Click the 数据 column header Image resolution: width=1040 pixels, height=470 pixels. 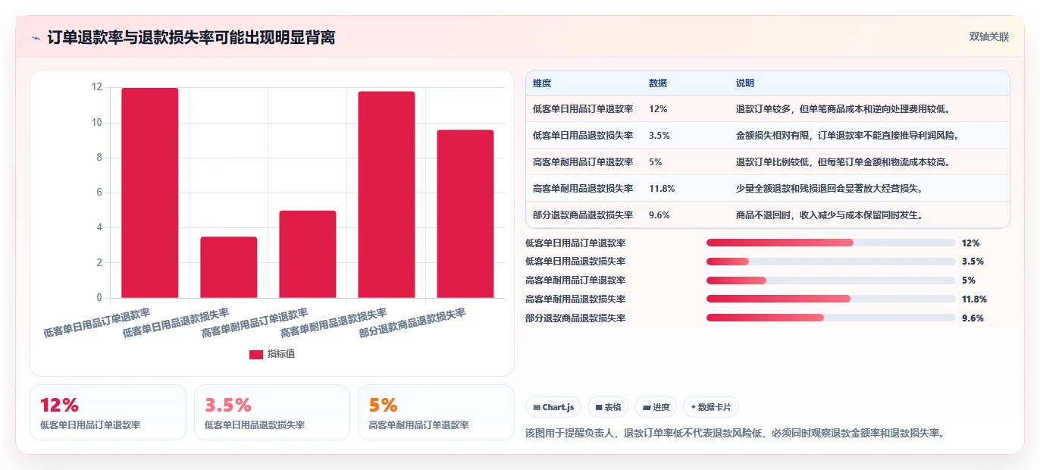(658, 83)
